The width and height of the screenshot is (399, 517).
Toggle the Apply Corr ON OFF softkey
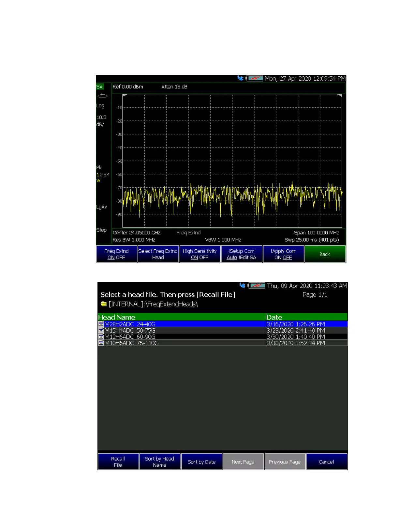[x=283, y=254]
